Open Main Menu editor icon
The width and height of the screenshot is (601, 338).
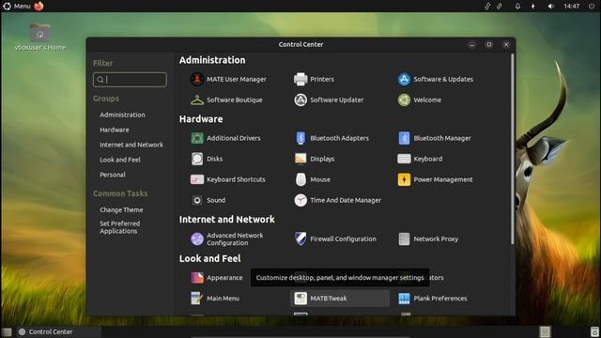click(197, 299)
